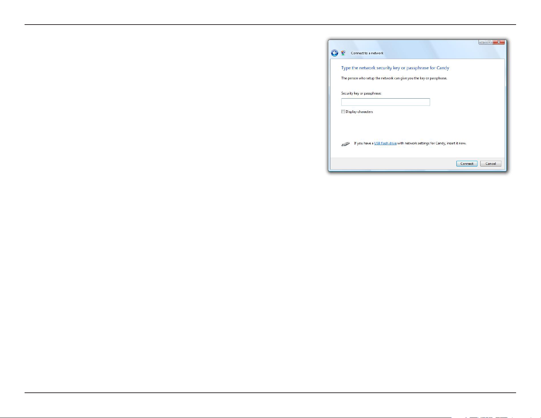The image size is (541, 418).
Task: Click the USB flash drive icon
Action: pos(346,144)
